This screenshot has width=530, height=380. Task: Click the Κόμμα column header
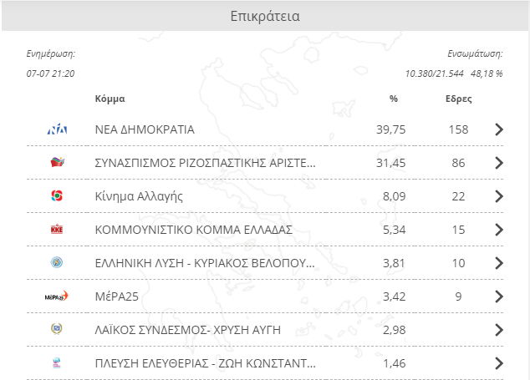[110, 99]
